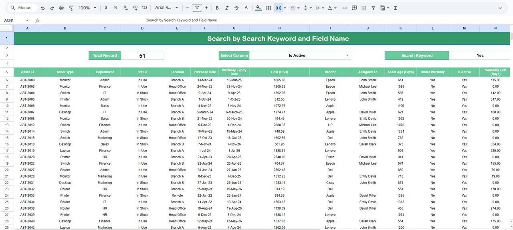Image resolution: width=513 pixels, height=230 pixels.
Task: Select row header 12
Action: (x=7, y=119)
